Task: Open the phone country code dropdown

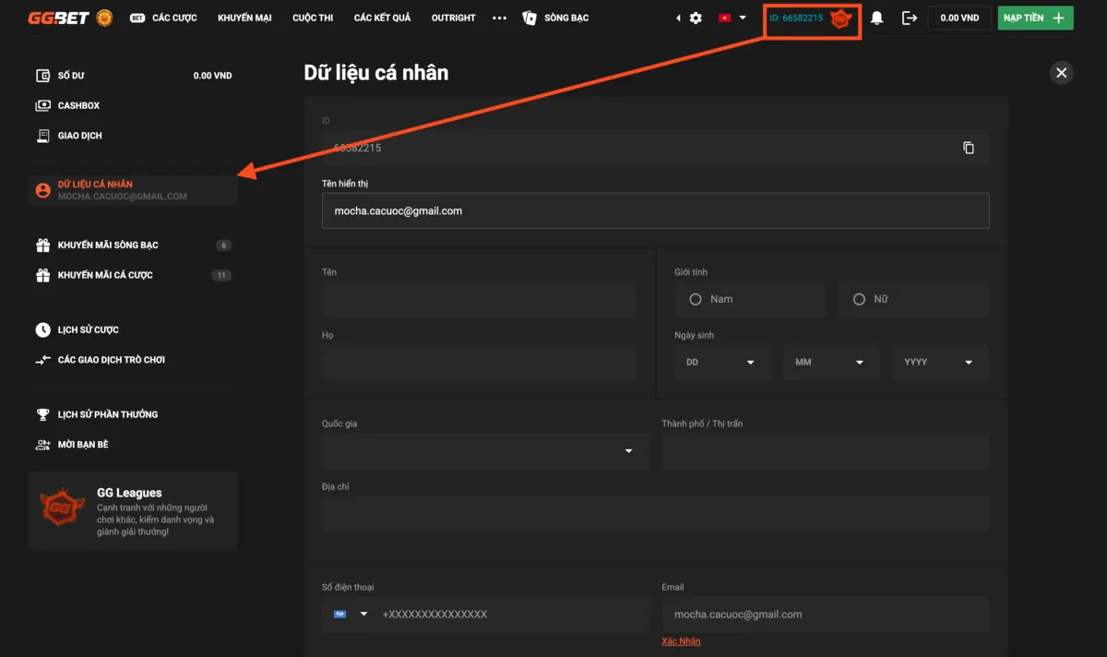Action: pyautogui.click(x=351, y=615)
